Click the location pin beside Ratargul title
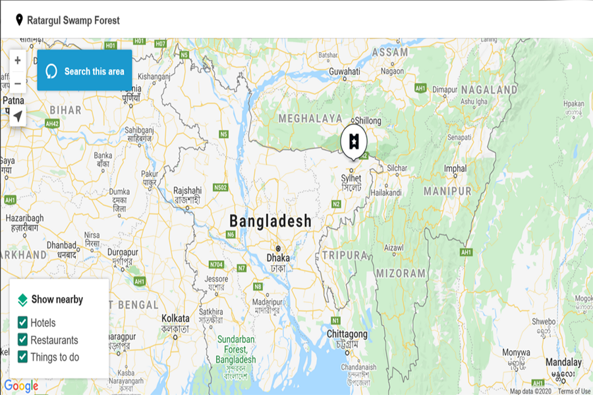Image resolution: width=593 pixels, height=395 pixels. click(x=19, y=20)
